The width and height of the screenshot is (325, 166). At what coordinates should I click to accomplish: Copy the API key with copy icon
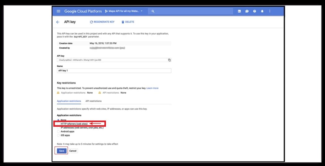[x=169, y=60]
